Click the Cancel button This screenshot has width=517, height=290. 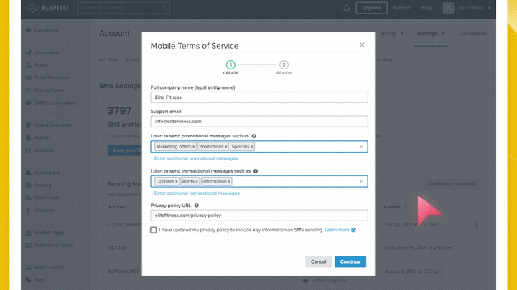pos(318,262)
